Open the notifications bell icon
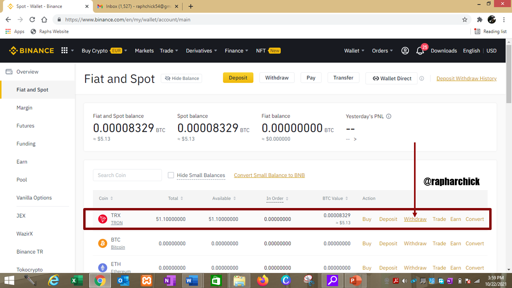512x288 pixels. tap(420, 51)
